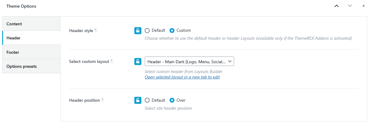This screenshot has height=124, width=369.
Task: Open the custom layout dropdown
Action: 189,62
